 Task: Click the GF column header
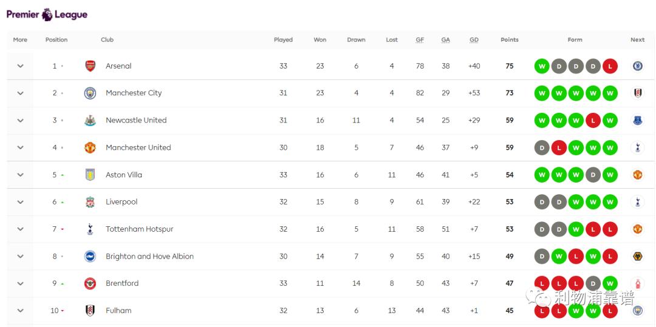420,40
